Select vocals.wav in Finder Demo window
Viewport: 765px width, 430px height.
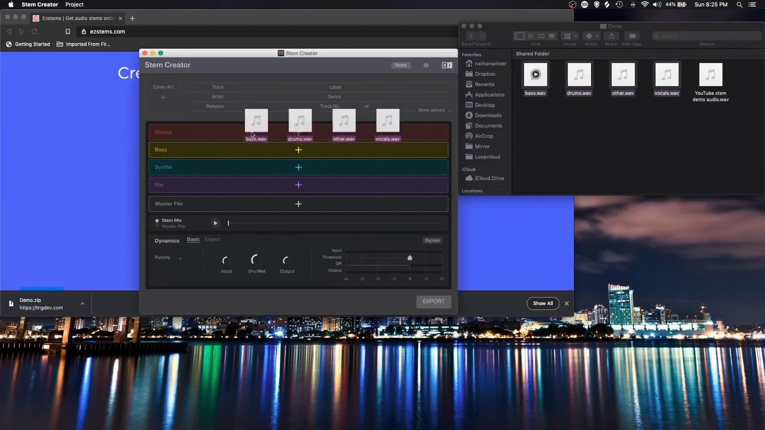tap(666, 79)
